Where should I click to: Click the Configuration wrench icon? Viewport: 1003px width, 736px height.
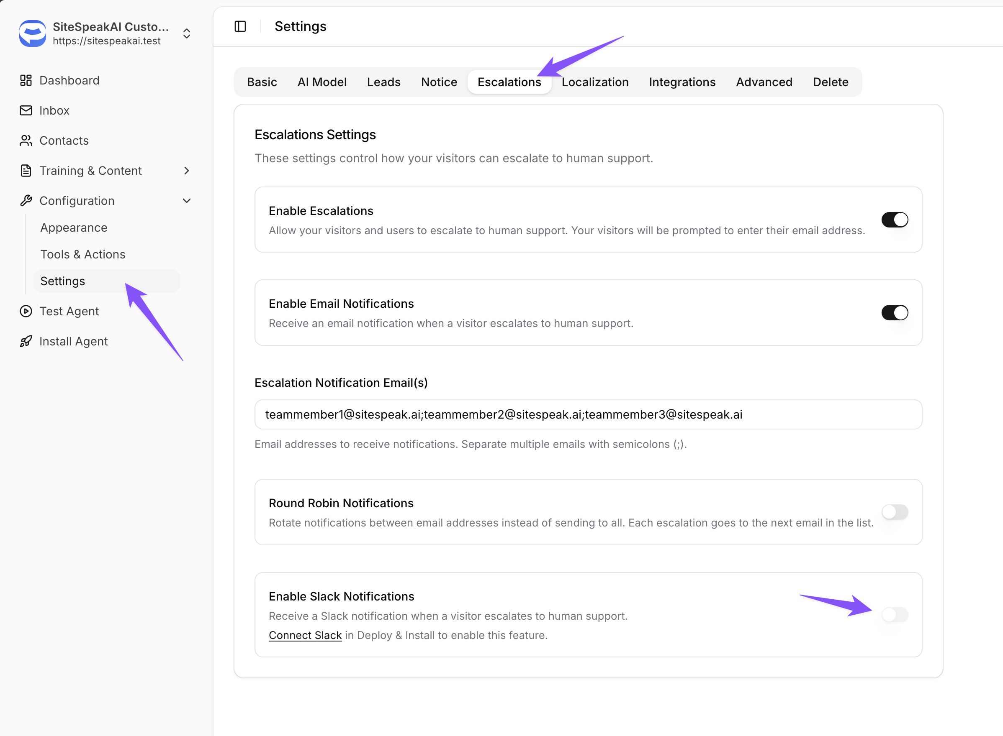tap(26, 201)
